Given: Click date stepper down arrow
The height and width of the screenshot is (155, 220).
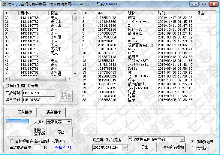Looking at the screenshot, I should pyautogui.click(x=125, y=150).
